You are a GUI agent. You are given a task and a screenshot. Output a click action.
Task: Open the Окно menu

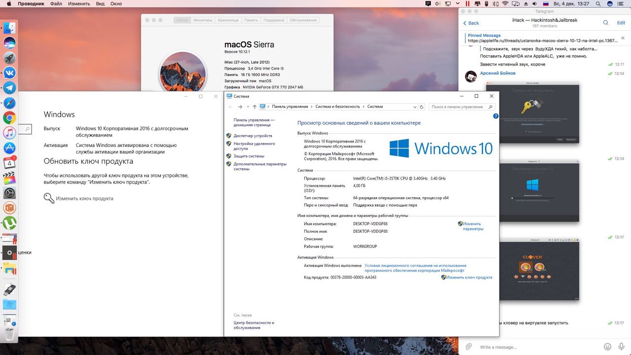(x=116, y=3)
